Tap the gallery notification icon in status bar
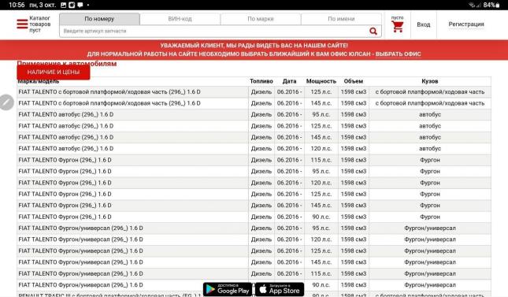 [x=64, y=6]
